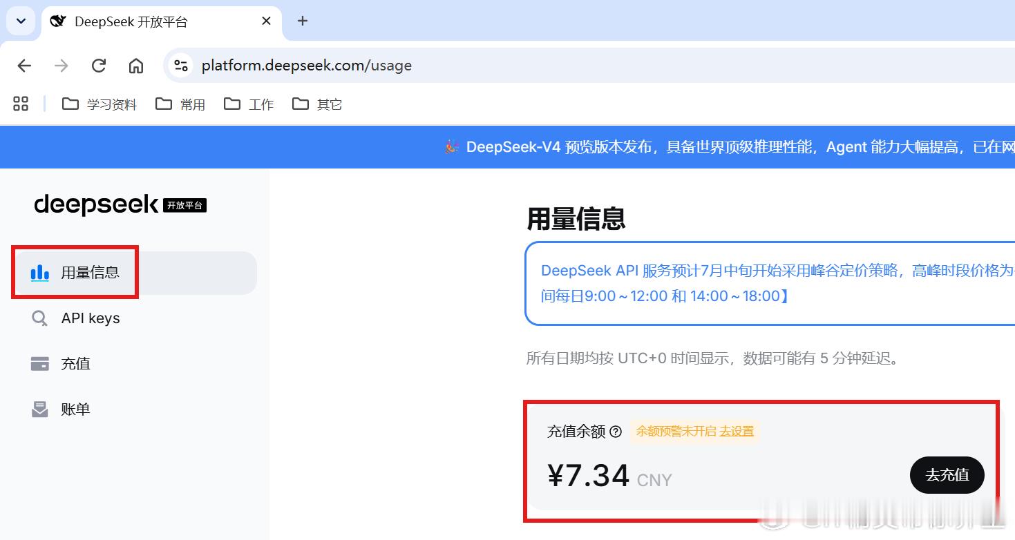The width and height of the screenshot is (1015, 540).
Task: Click the 去充值 button
Action: click(947, 475)
